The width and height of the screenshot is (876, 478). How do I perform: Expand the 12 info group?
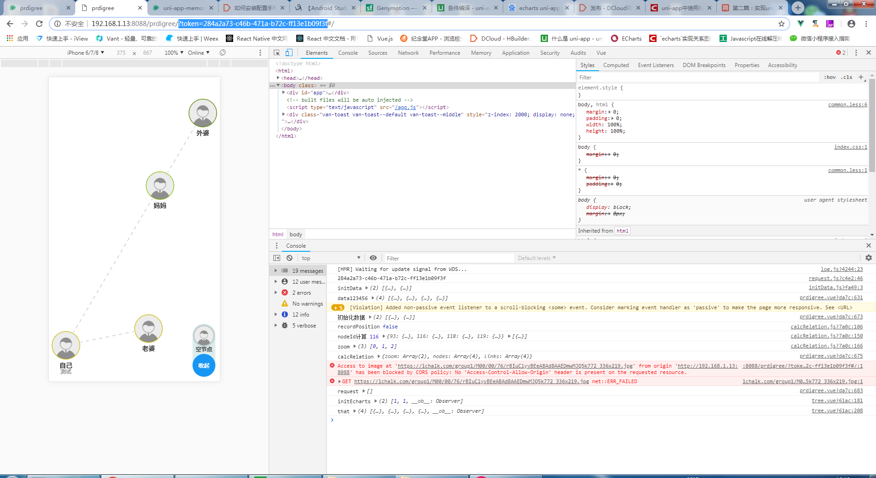pyautogui.click(x=276, y=315)
